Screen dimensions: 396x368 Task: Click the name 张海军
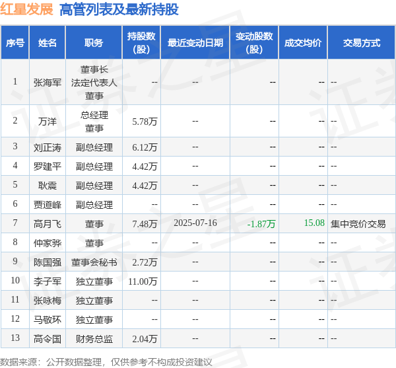(48, 83)
